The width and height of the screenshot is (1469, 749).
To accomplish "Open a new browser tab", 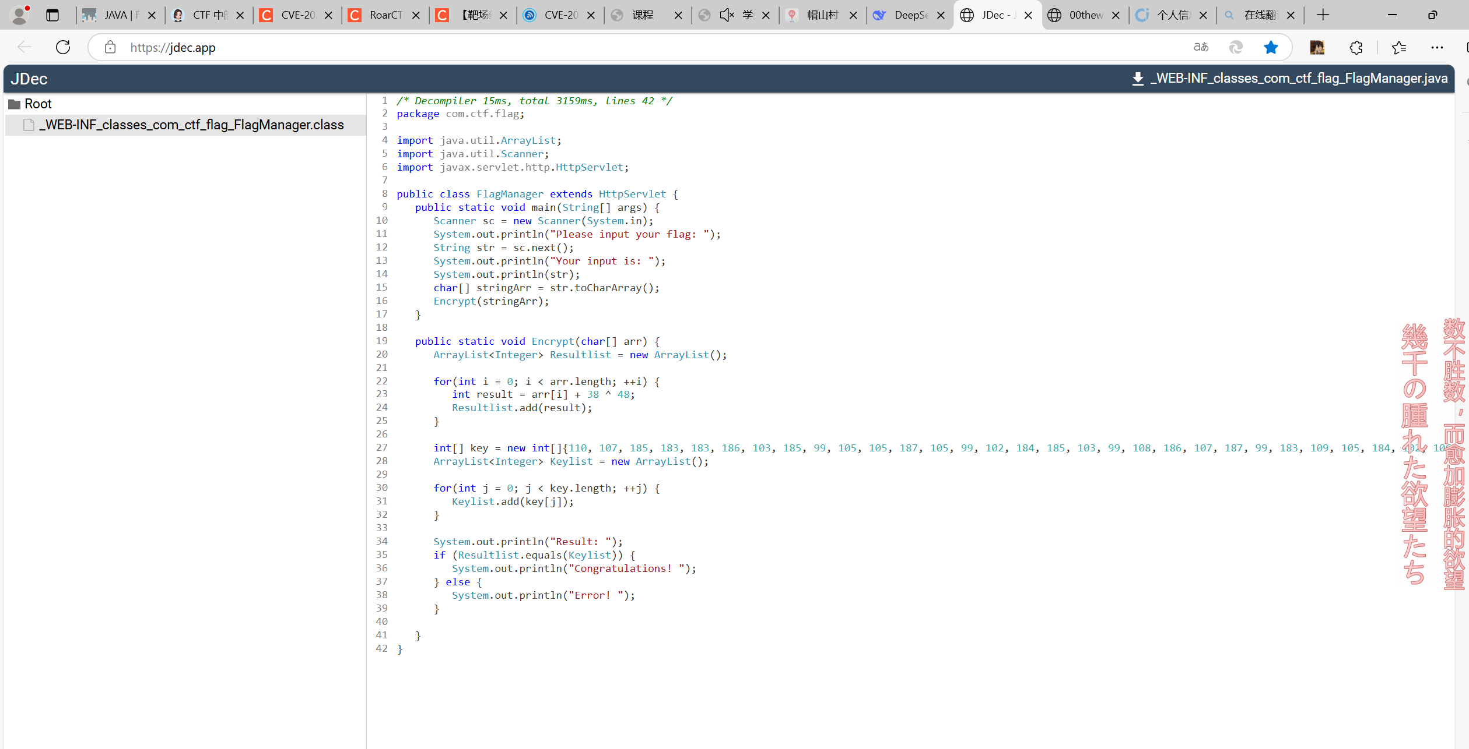I will tap(1323, 15).
